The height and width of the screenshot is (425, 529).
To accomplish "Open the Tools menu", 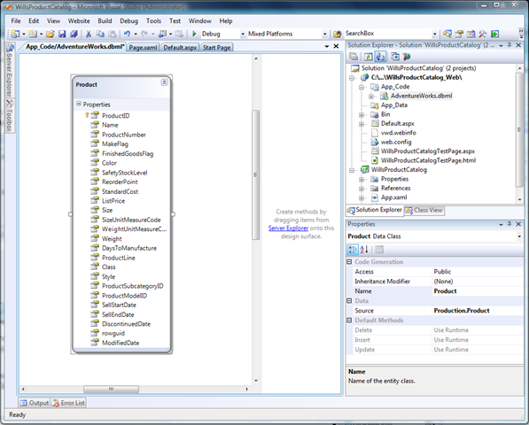I will [x=153, y=21].
